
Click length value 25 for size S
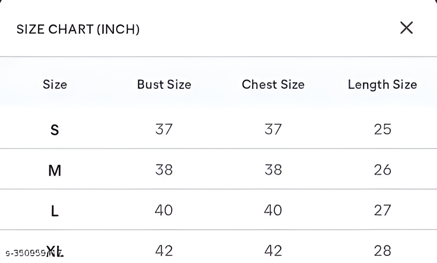382,129
